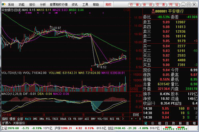This screenshot has height=132, width=199.
Task: Click the stock title 000001 平安银行
Action: [169, 11]
